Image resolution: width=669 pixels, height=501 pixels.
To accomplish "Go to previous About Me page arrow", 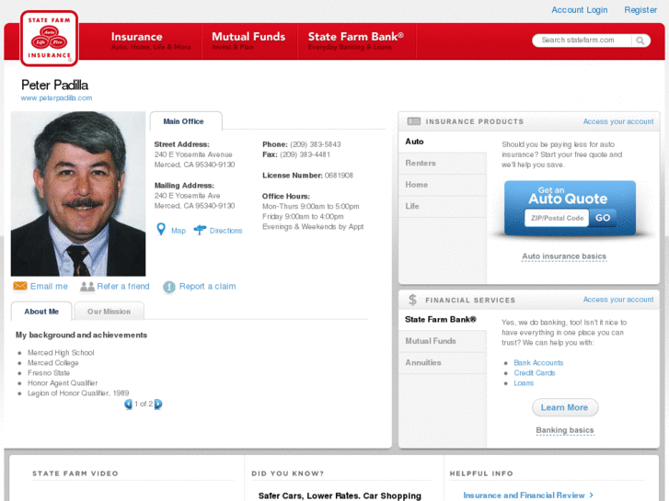I will point(128,404).
